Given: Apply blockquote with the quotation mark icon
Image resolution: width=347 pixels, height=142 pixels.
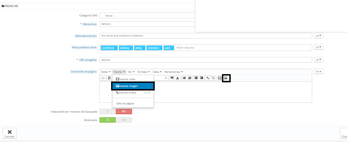Looking at the screenshot, I should tap(172, 78).
